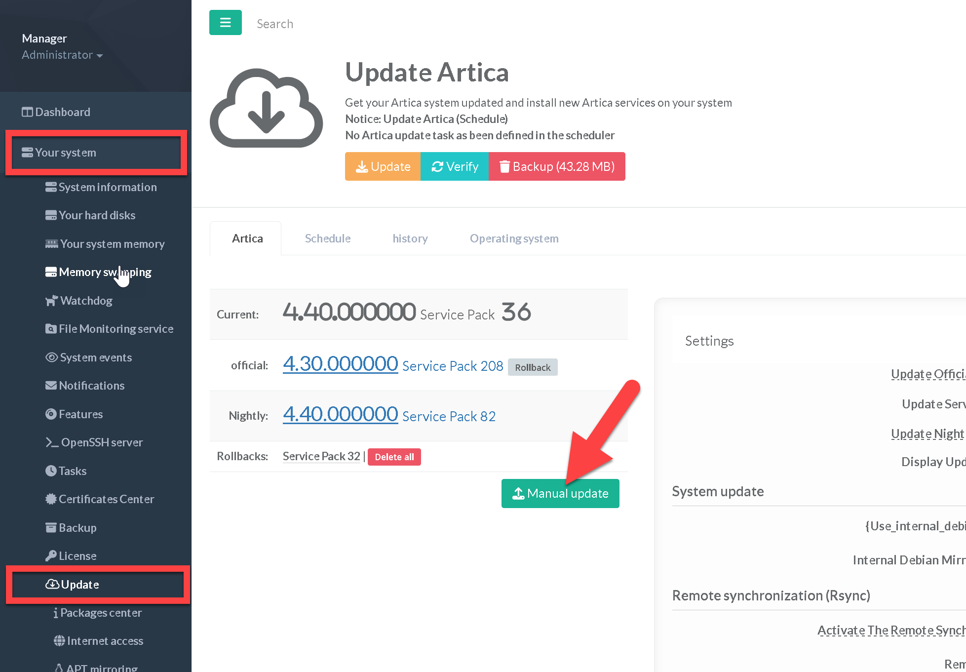
Task: Click the System events eye icon
Action: pyautogui.click(x=51, y=357)
